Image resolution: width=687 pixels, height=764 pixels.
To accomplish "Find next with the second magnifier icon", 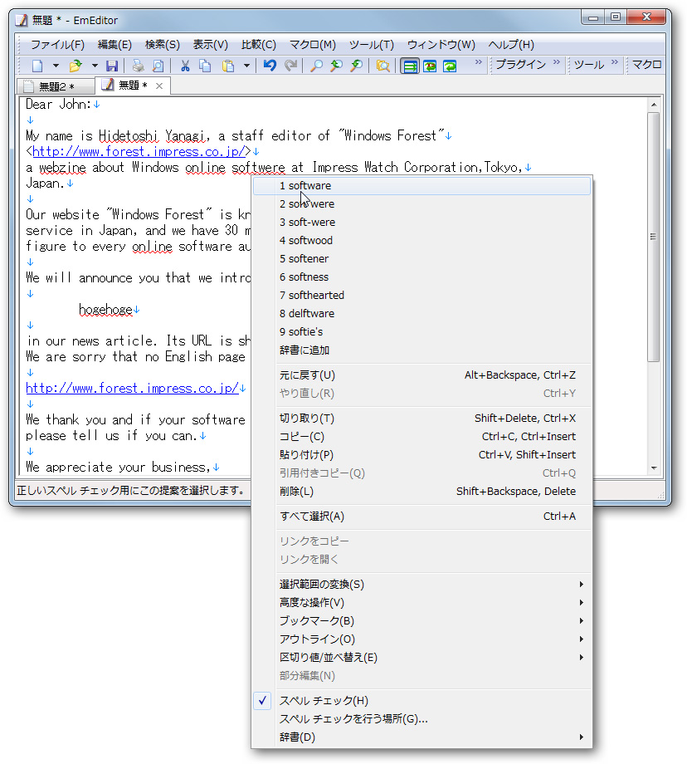I will click(336, 66).
